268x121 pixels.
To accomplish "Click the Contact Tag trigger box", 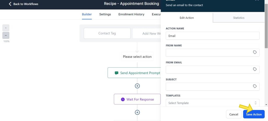I will [x=107, y=33].
